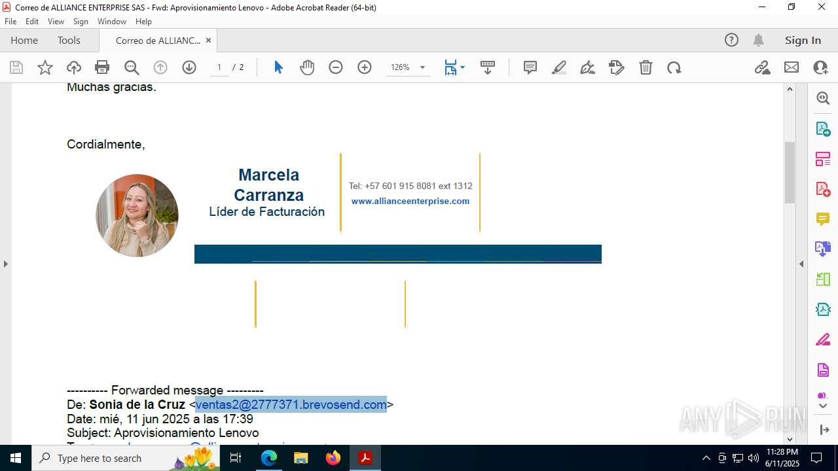Screen dimensions: 838x471
Task: Show more tools chevron in side pane
Action: [823, 406]
